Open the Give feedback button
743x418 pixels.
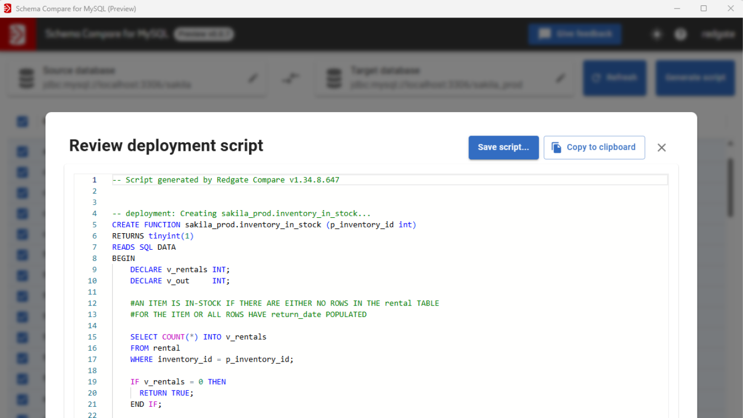tap(575, 34)
